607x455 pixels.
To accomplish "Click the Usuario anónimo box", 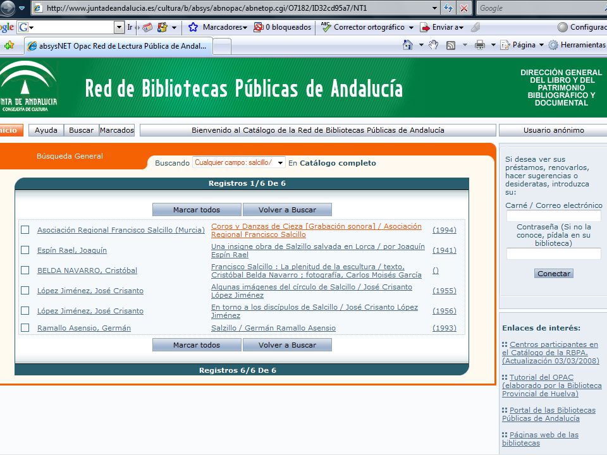I will click(x=554, y=130).
